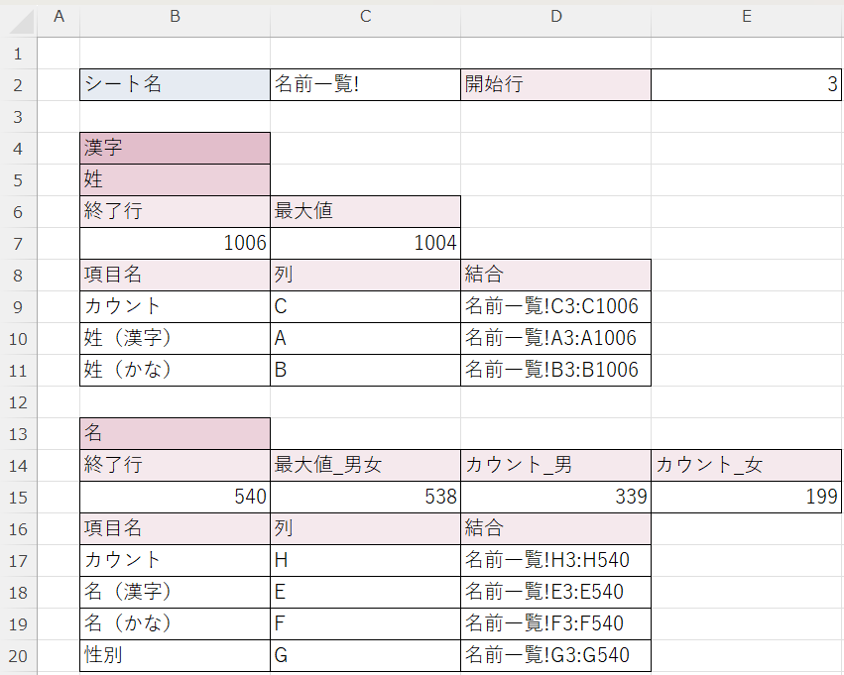844x675 pixels.
Task: Select the range cell 名前一覧!G3:G540
Action: coord(555,655)
